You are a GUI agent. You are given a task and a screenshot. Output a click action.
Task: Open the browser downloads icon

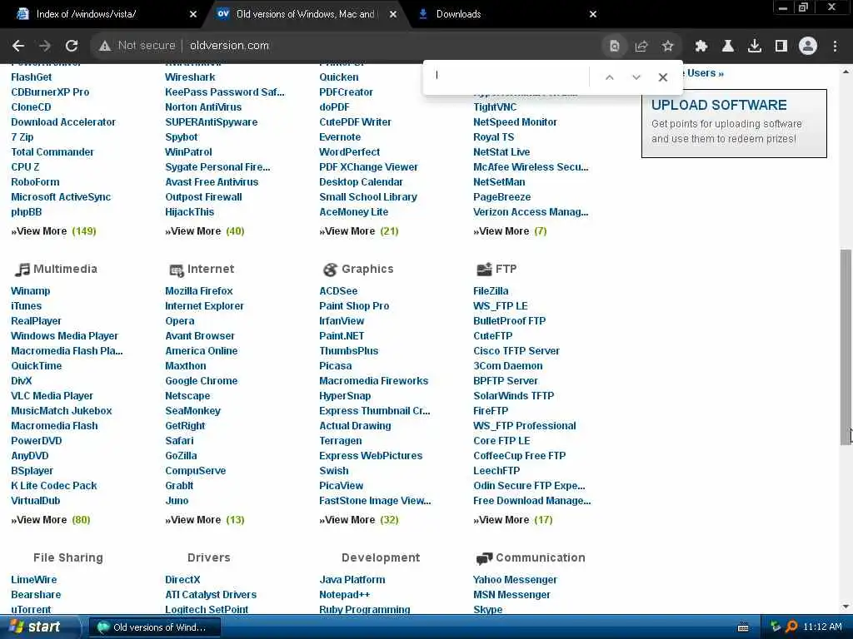755,47
